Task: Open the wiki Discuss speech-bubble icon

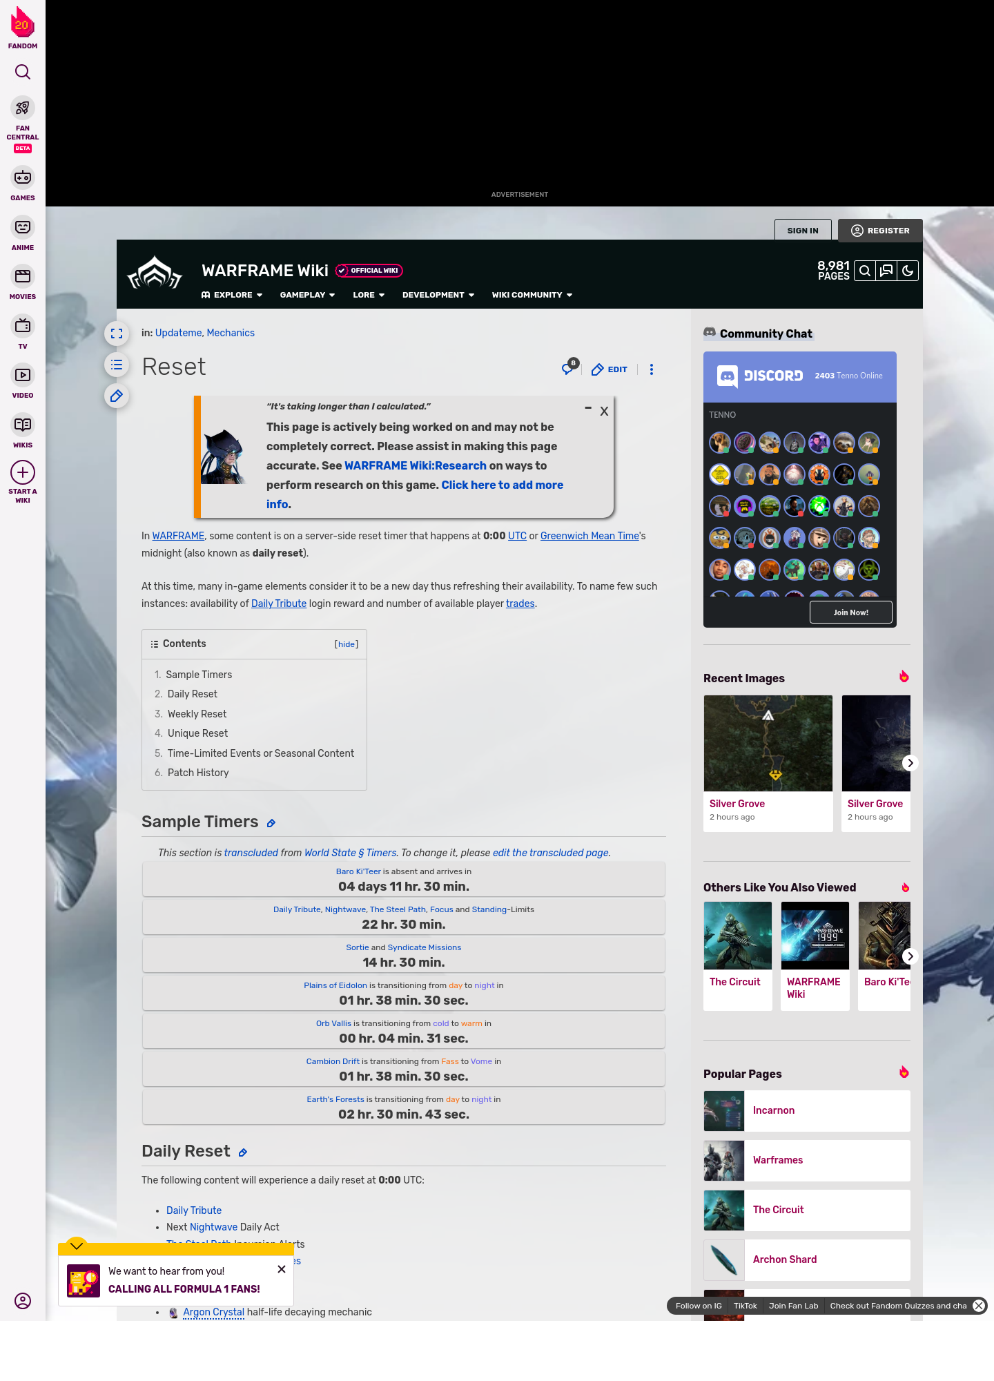Action: [x=886, y=271]
